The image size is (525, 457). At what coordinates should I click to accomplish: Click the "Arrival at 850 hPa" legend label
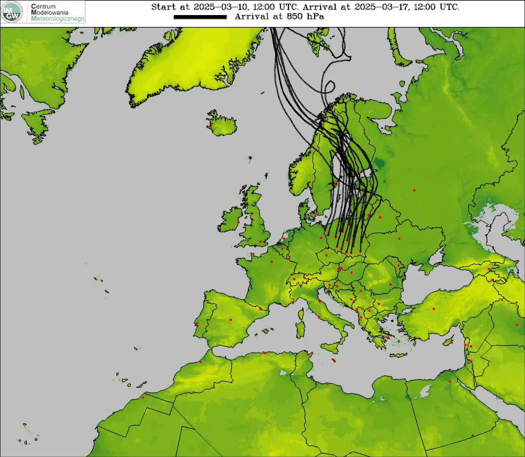(x=279, y=16)
